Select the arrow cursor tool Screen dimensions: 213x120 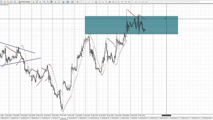point(78,2)
